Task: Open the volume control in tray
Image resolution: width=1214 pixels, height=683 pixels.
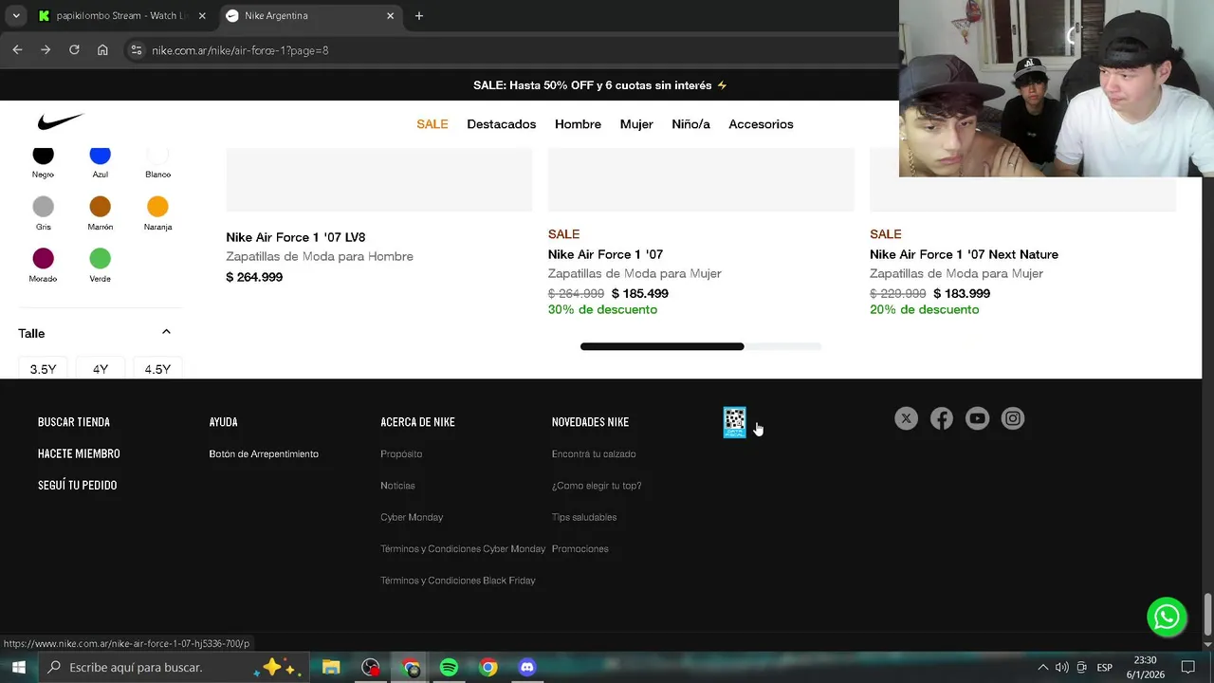Action: click(x=1061, y=668)
